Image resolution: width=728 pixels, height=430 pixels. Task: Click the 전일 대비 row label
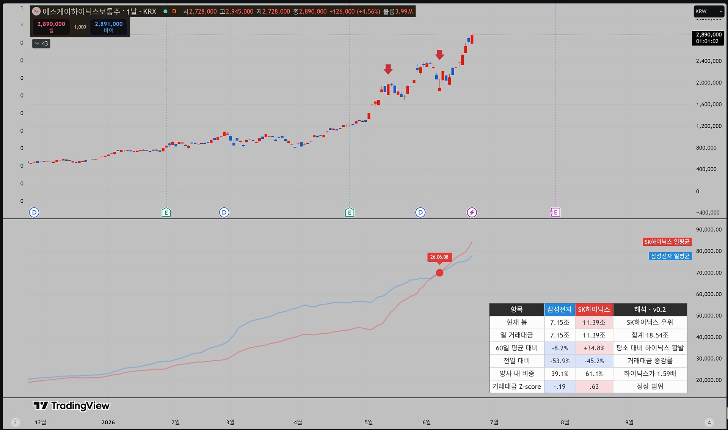[x=517, y=361]
